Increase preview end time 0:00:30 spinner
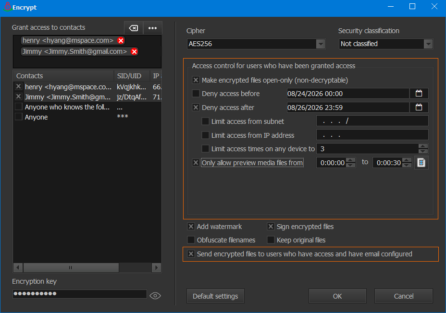The height and width of the screenshot is (313, 446). 407,160
